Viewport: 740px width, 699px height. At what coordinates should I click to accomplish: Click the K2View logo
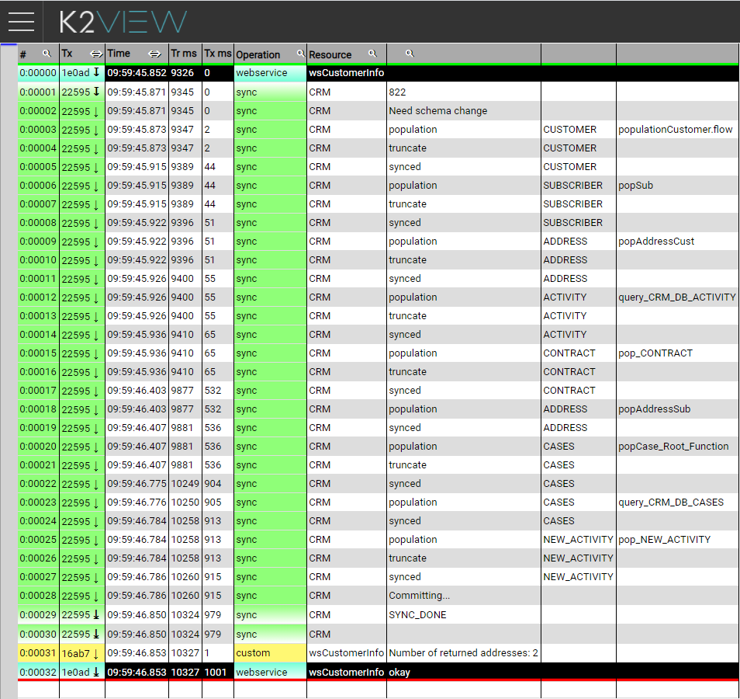[x=123, y=22]
